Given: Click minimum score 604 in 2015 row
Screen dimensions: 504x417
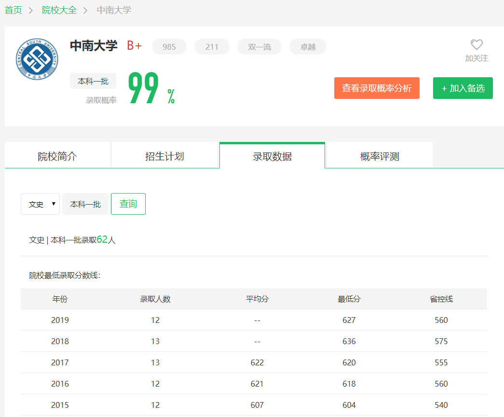Looking at the screenshot, I should 349,405.
